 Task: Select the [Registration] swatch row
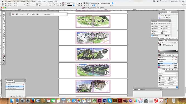point(167,59)
